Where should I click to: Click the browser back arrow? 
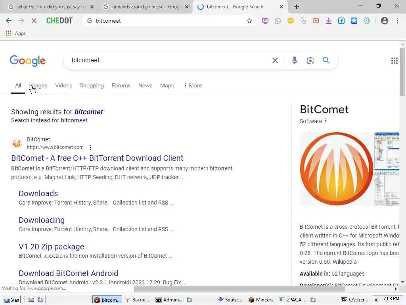point(9,21)
